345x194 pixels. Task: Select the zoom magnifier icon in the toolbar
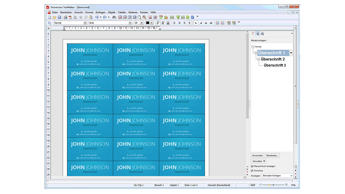click(139, 17)
